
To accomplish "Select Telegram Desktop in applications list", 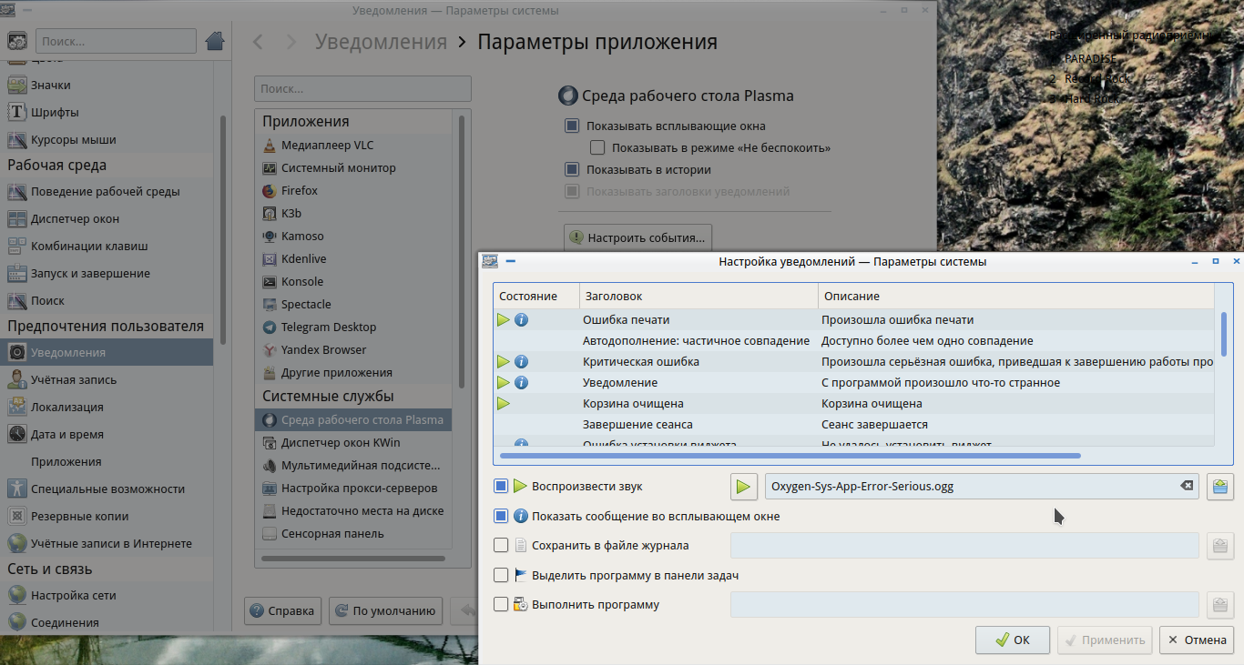I will pos(328,327).
